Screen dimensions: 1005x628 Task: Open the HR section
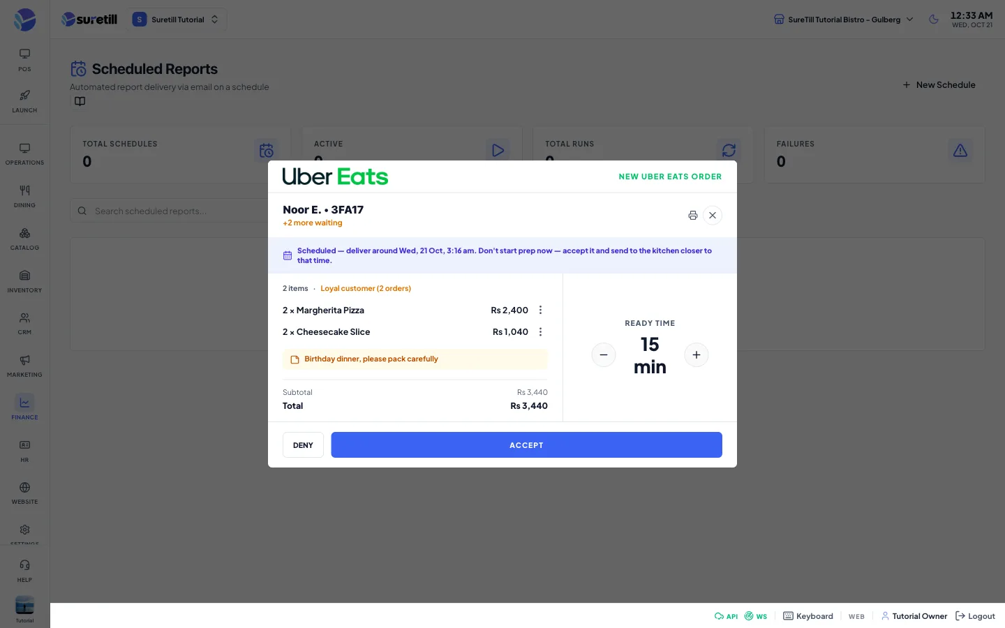coord(24,451)
